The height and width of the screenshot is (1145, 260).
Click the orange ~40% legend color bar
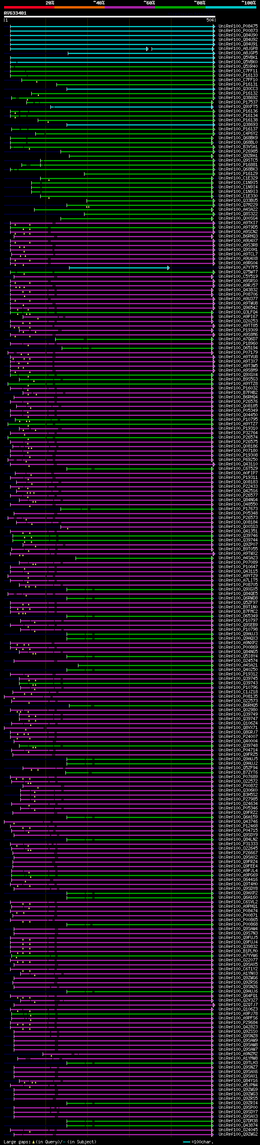(80, 7)
